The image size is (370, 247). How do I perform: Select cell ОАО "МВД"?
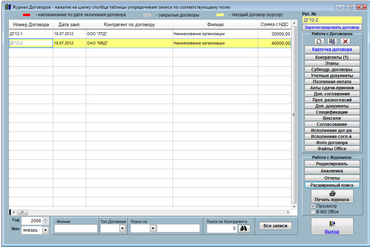[129, 43]
